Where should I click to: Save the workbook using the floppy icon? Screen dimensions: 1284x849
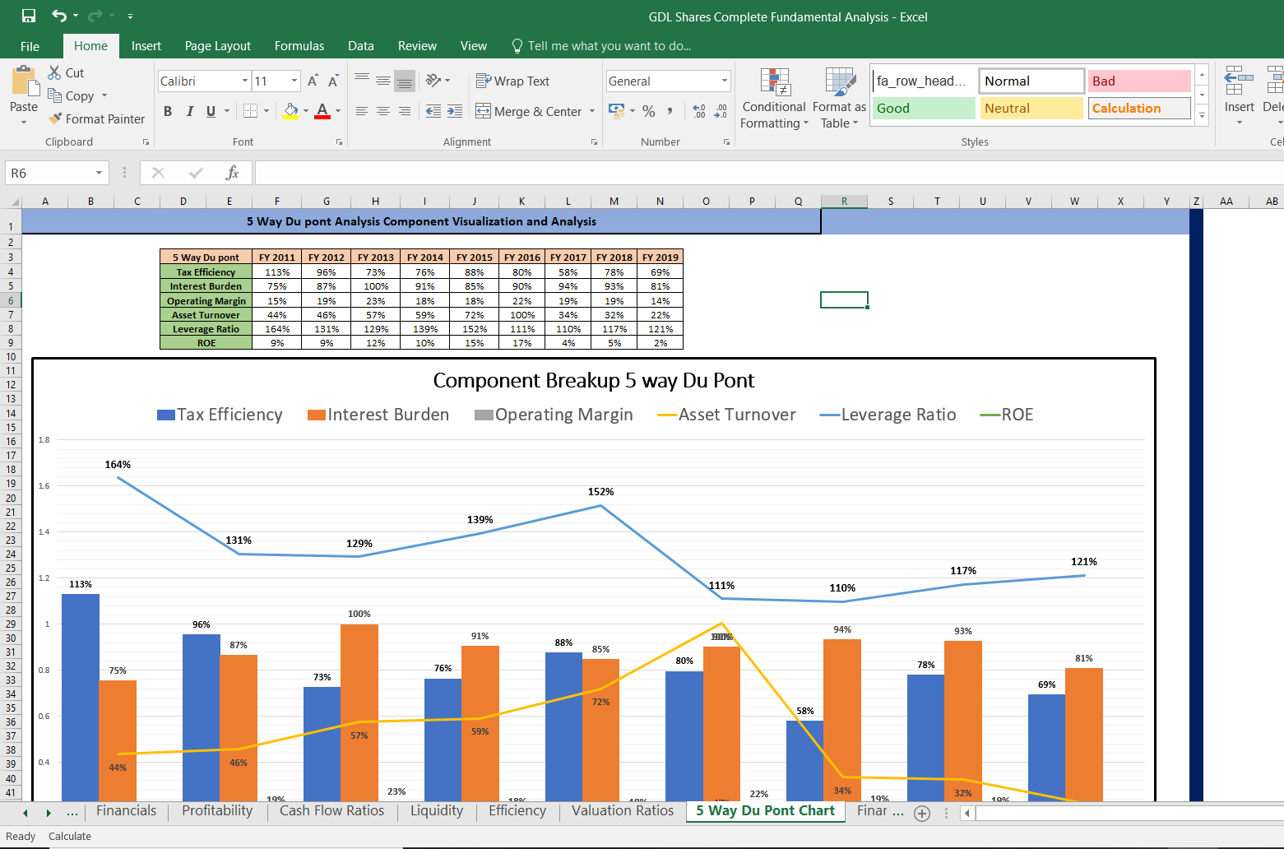point(29,16)
